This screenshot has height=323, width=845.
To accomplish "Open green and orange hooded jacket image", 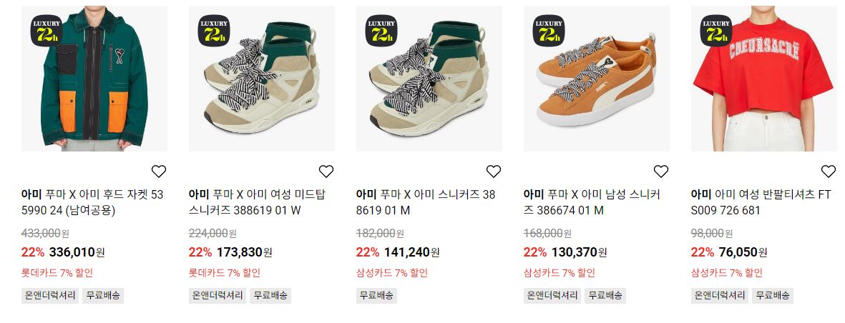I will pyautogui.click(x=94, y=79).
